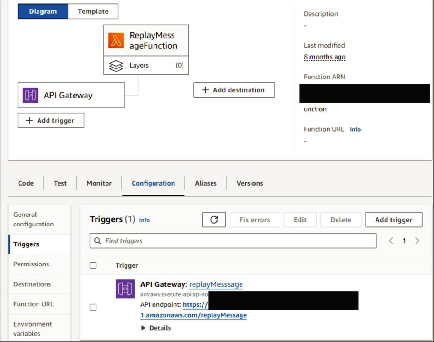Switch to the Template view
This screenshot has width=434, height=342.
tap(93, 11)
